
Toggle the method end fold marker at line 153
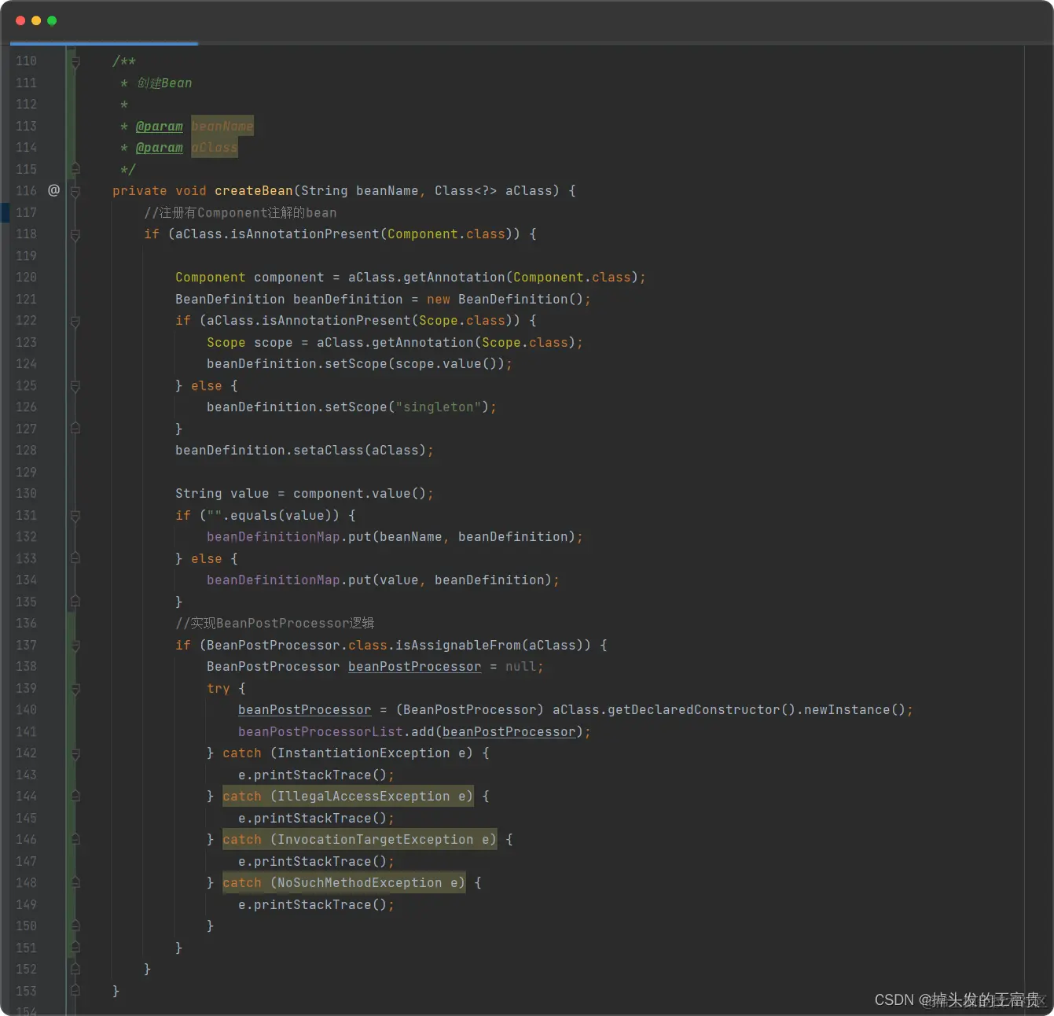click(75, 991)
